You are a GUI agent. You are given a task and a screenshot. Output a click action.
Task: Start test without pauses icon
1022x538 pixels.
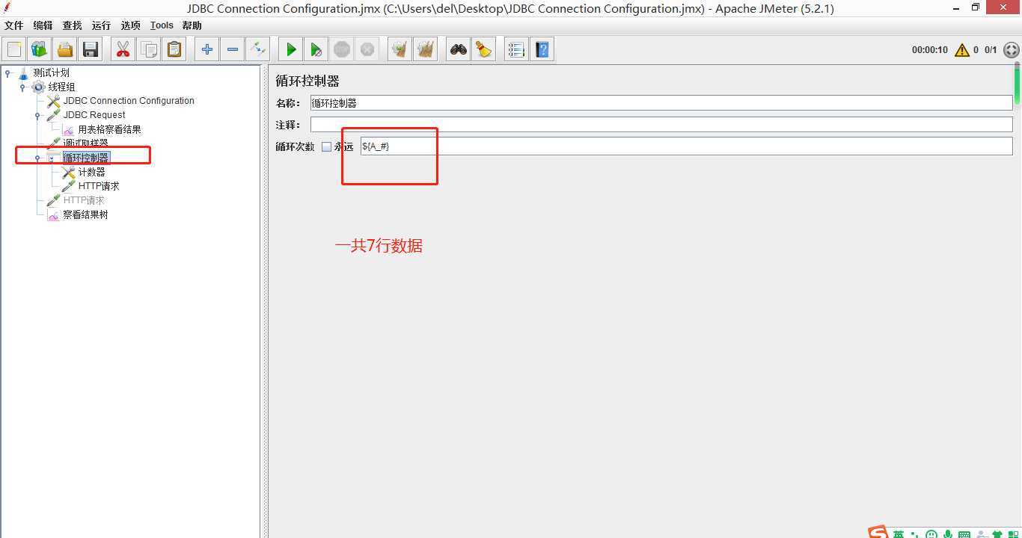pos(316,50)
